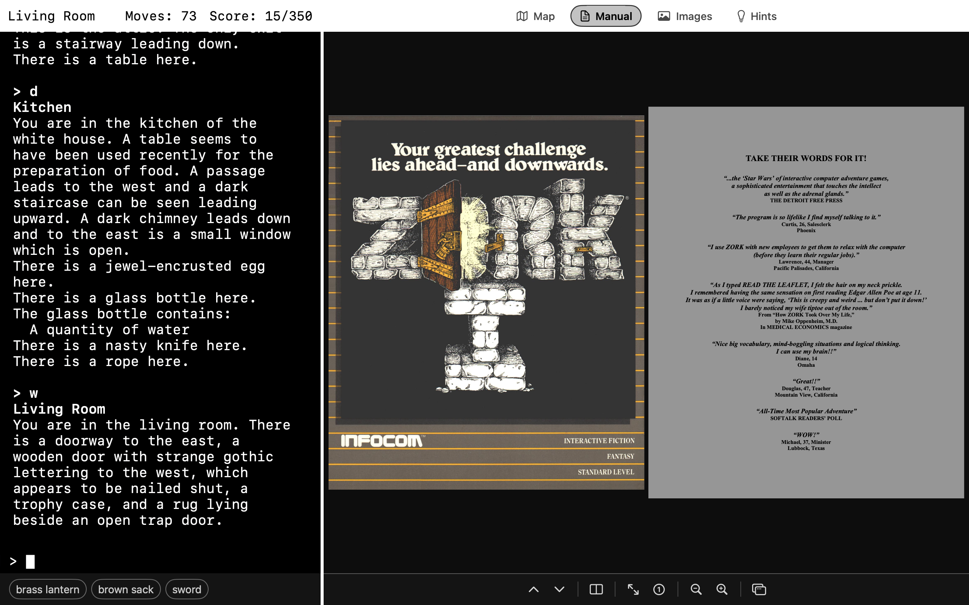969x605 pixels.
Task: Click the '> w' command line
Action: [x=26, y=393]
